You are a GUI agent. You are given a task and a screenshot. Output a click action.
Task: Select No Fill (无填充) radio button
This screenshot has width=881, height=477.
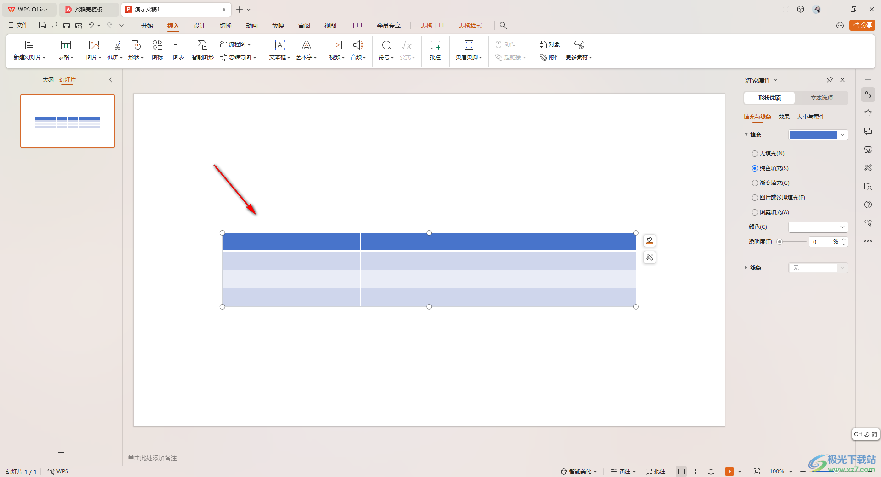pos(755,154)
